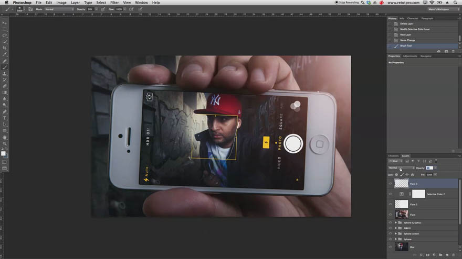Select the History Brush tool
The height and width of the screenshot is (259, 462).
(4, 80)
